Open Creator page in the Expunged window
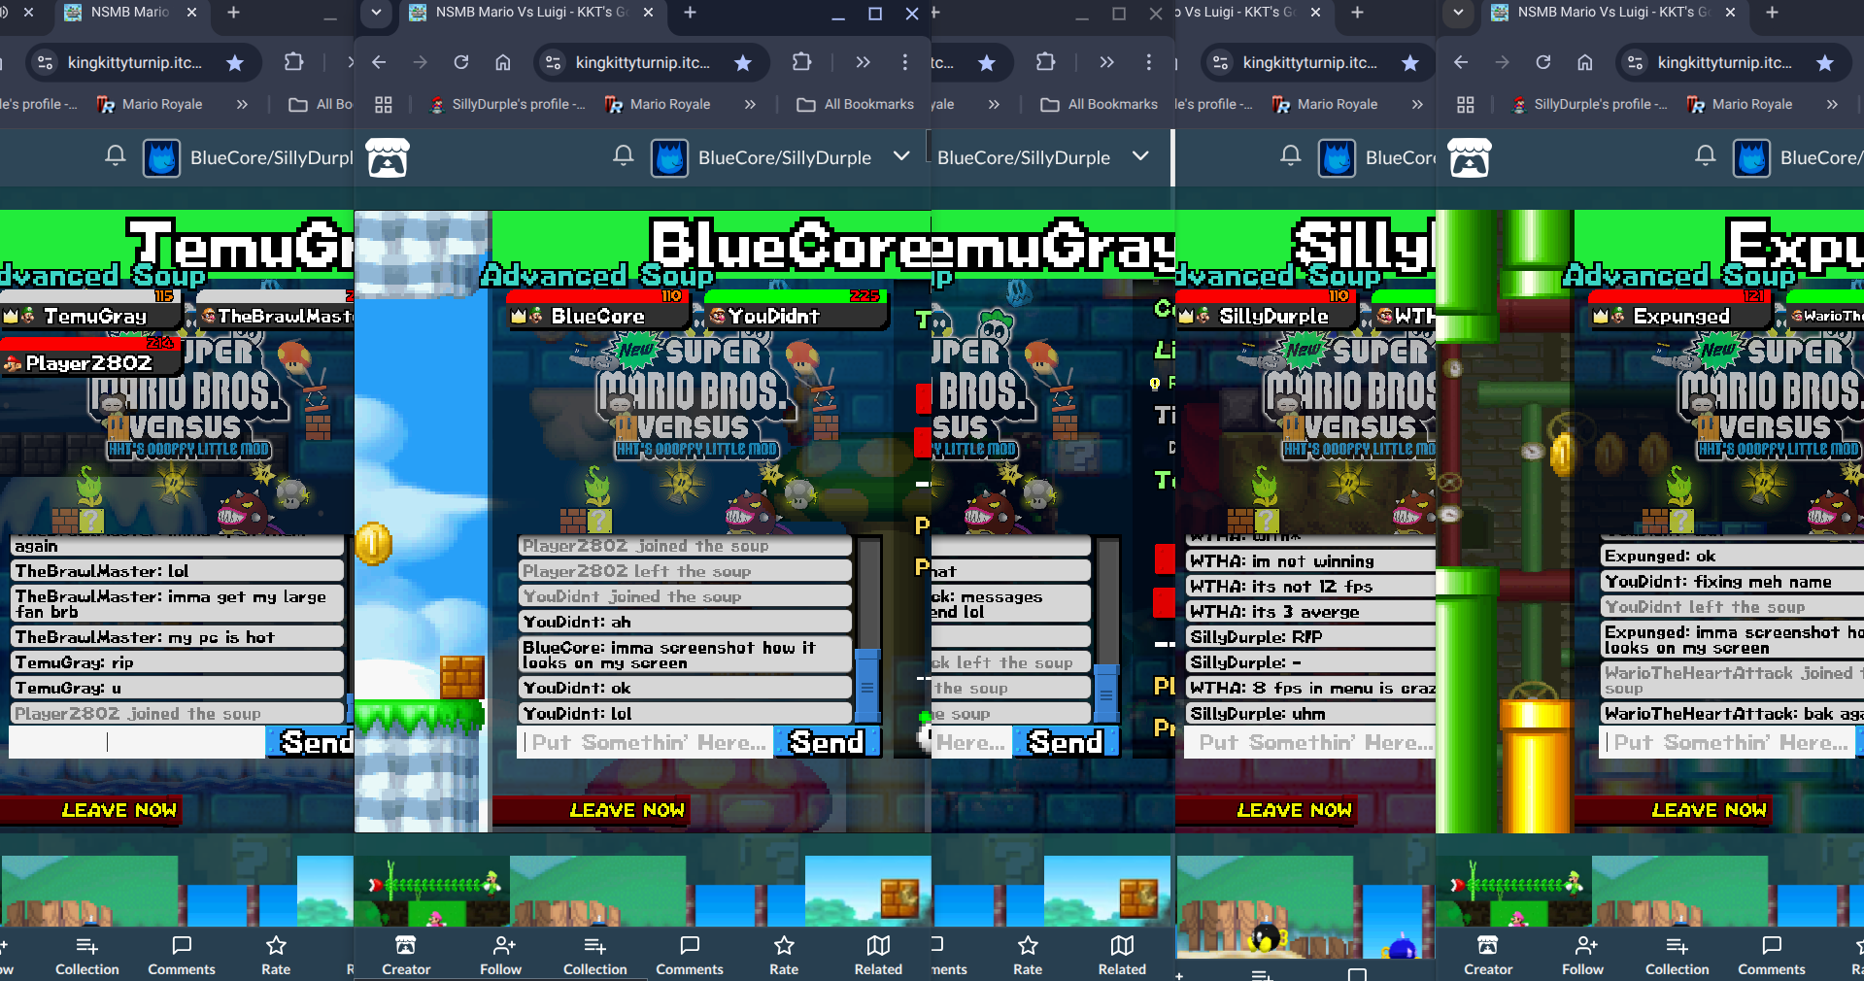The width and height of the screenshot is (1864, 981). [x=1488, y=956]
